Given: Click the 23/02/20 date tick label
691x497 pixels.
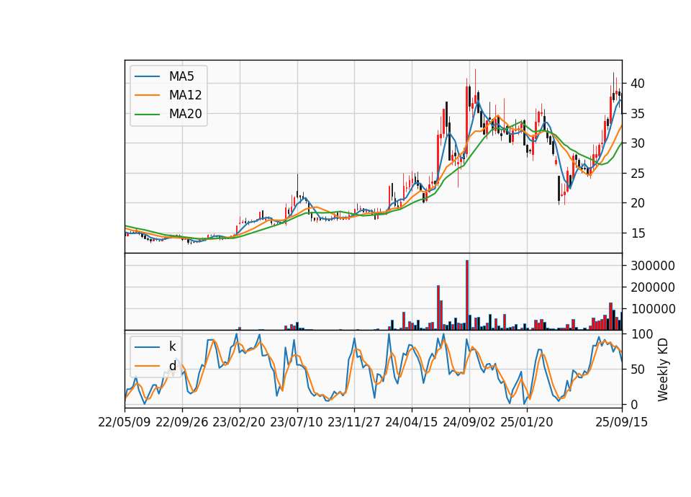Looking at the screenshot, I should coord(239,422).
